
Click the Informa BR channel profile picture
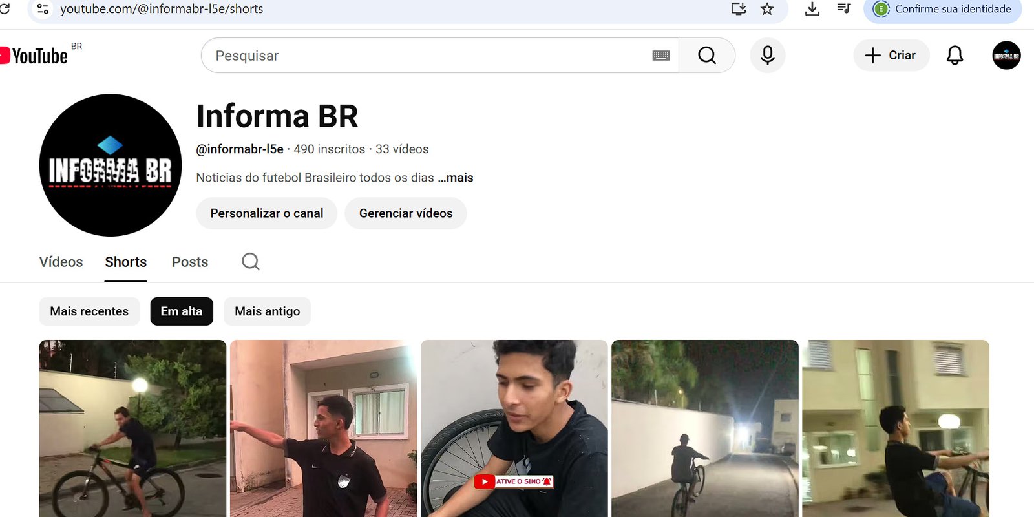click(111, 165)
